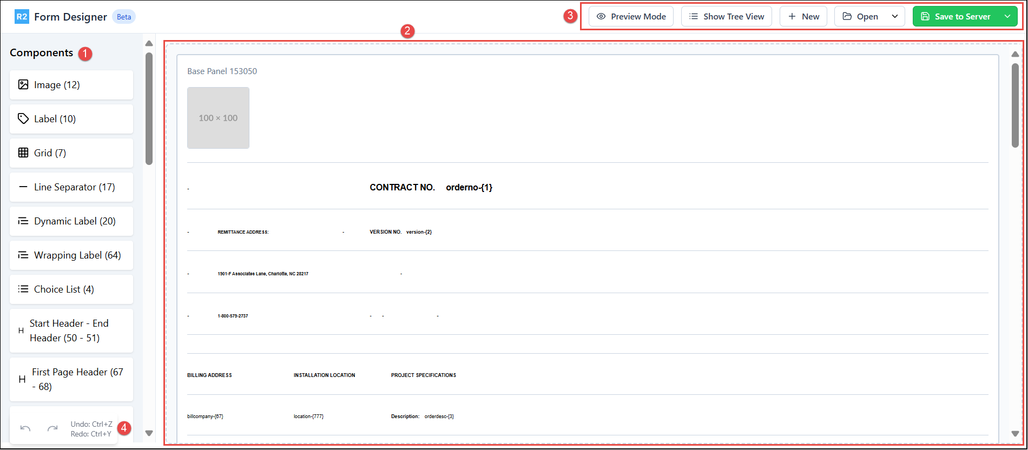Select the Wrapping Label (64) item
1028x450 pixels.
point(71,255)
